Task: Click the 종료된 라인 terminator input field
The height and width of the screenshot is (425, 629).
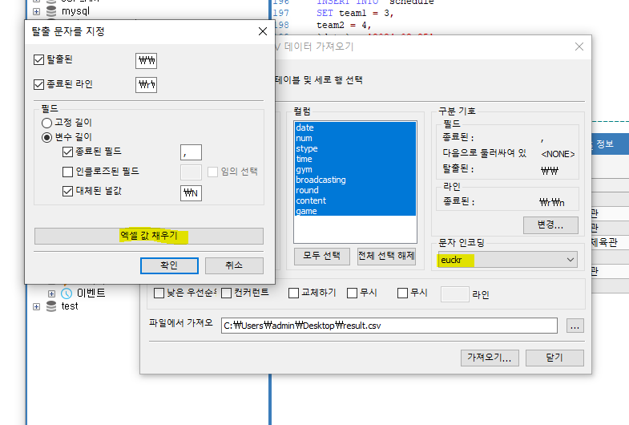Action: pyautogui.click(x=146, y=85)
